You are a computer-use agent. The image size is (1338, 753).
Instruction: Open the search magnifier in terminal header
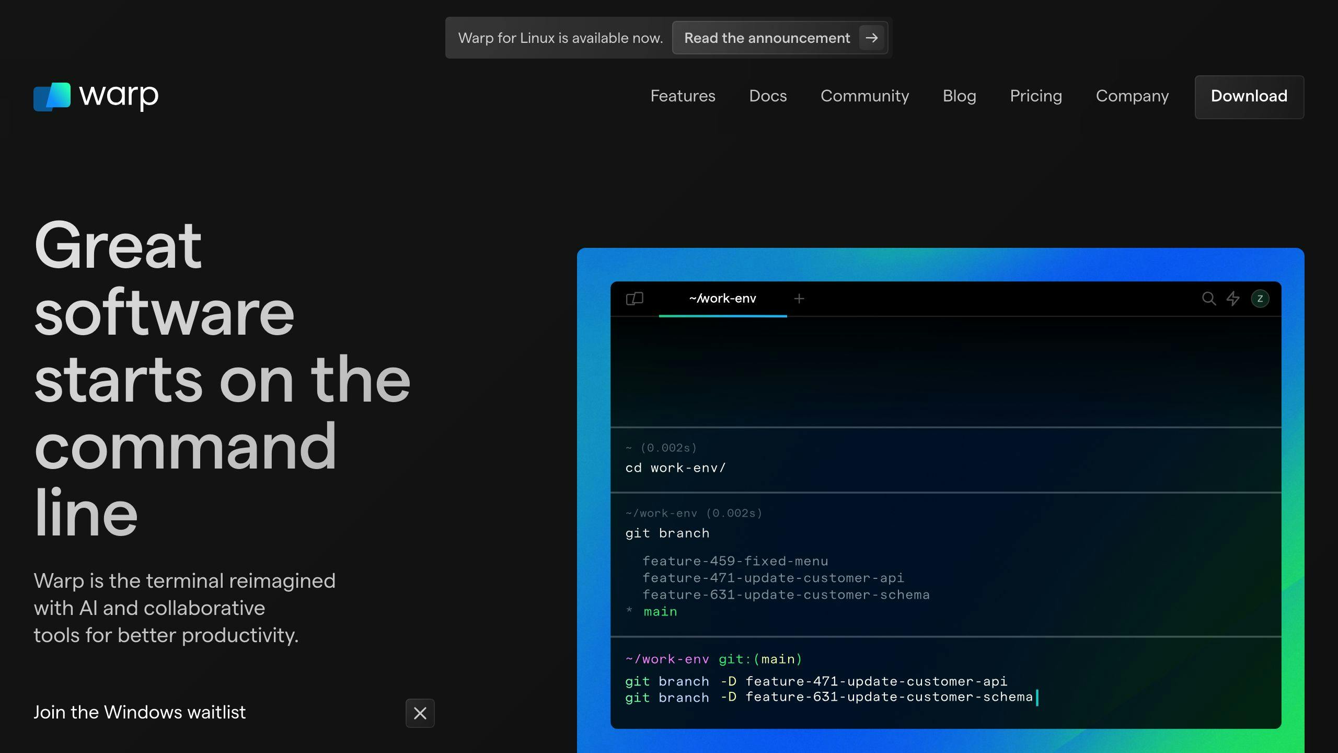point(1209,299)
